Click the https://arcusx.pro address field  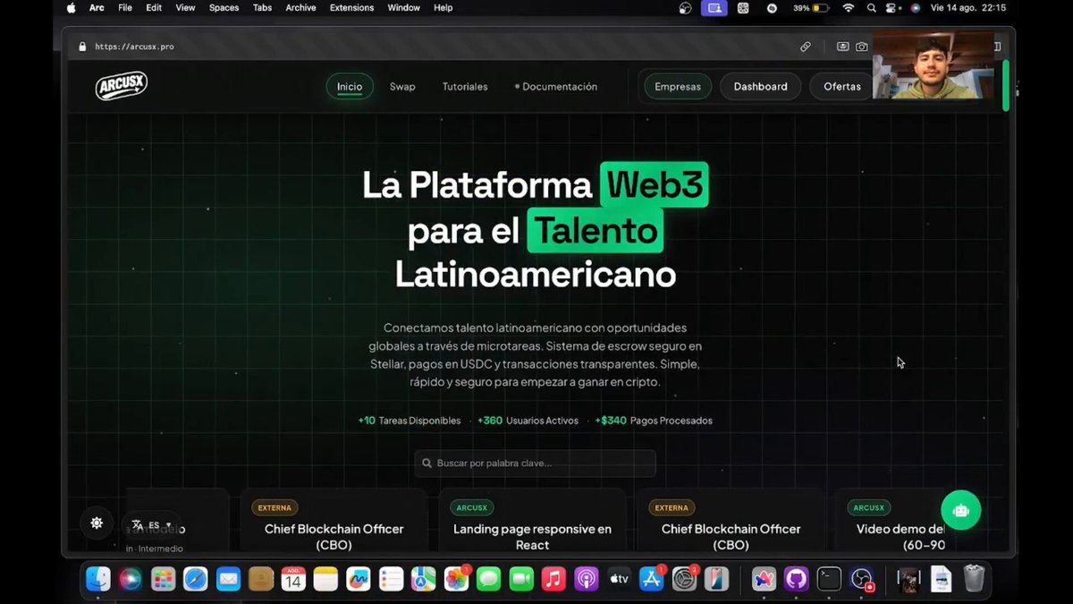(x=134, y=47)
